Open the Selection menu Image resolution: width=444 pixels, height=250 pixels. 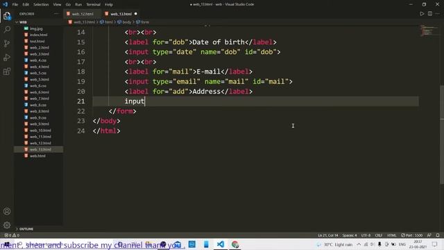pos(41,4)
